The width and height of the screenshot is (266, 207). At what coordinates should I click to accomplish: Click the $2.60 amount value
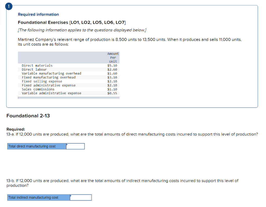(x=112, y=69)
